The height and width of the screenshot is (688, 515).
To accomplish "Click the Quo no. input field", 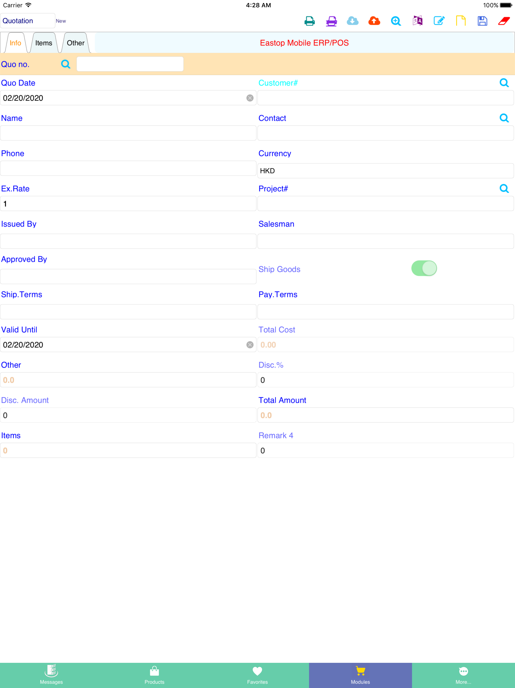I will click(130, 64).
